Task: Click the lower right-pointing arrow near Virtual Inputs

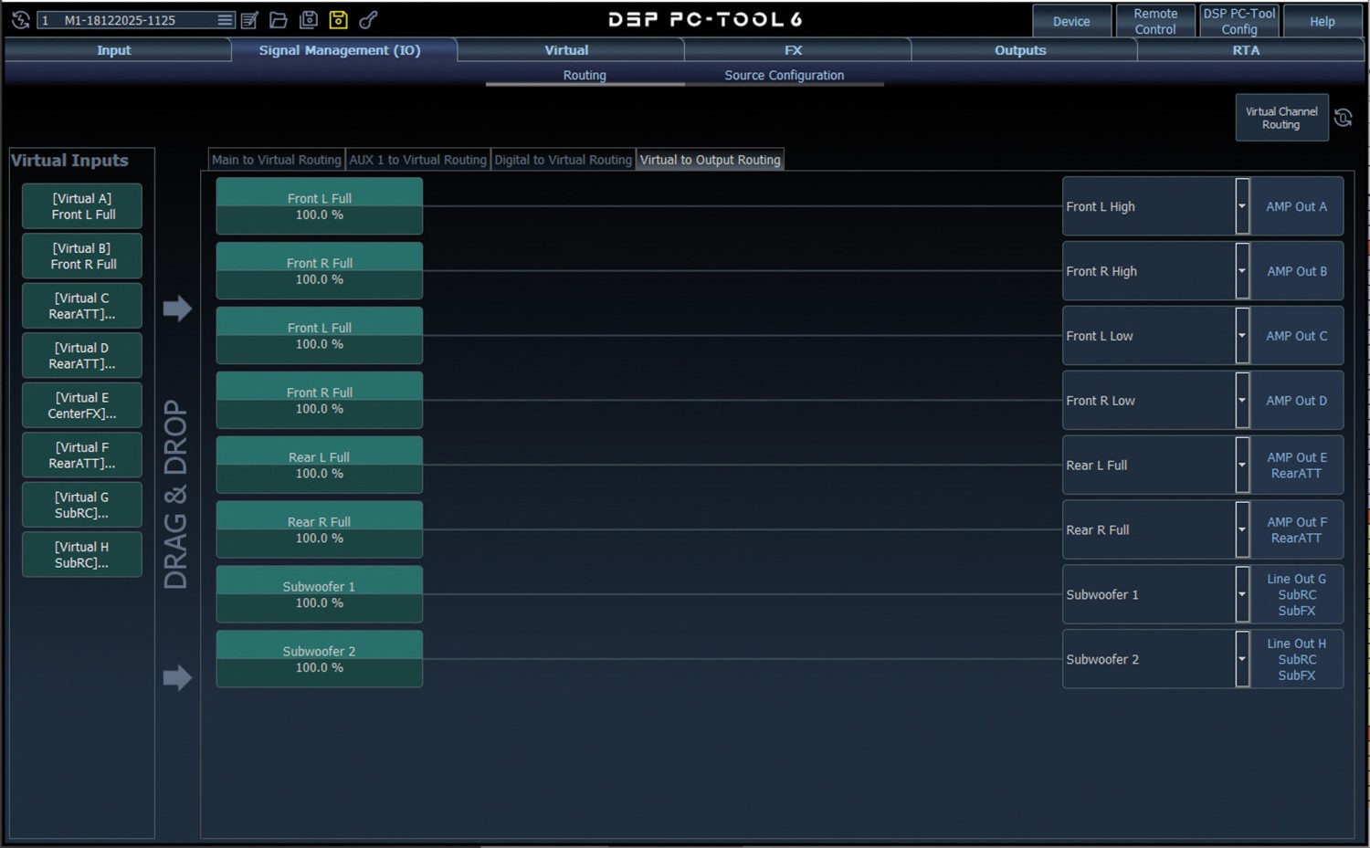Action: [177, 677]
